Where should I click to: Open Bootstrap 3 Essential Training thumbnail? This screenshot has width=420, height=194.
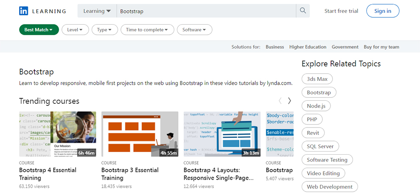pos(140,134)
